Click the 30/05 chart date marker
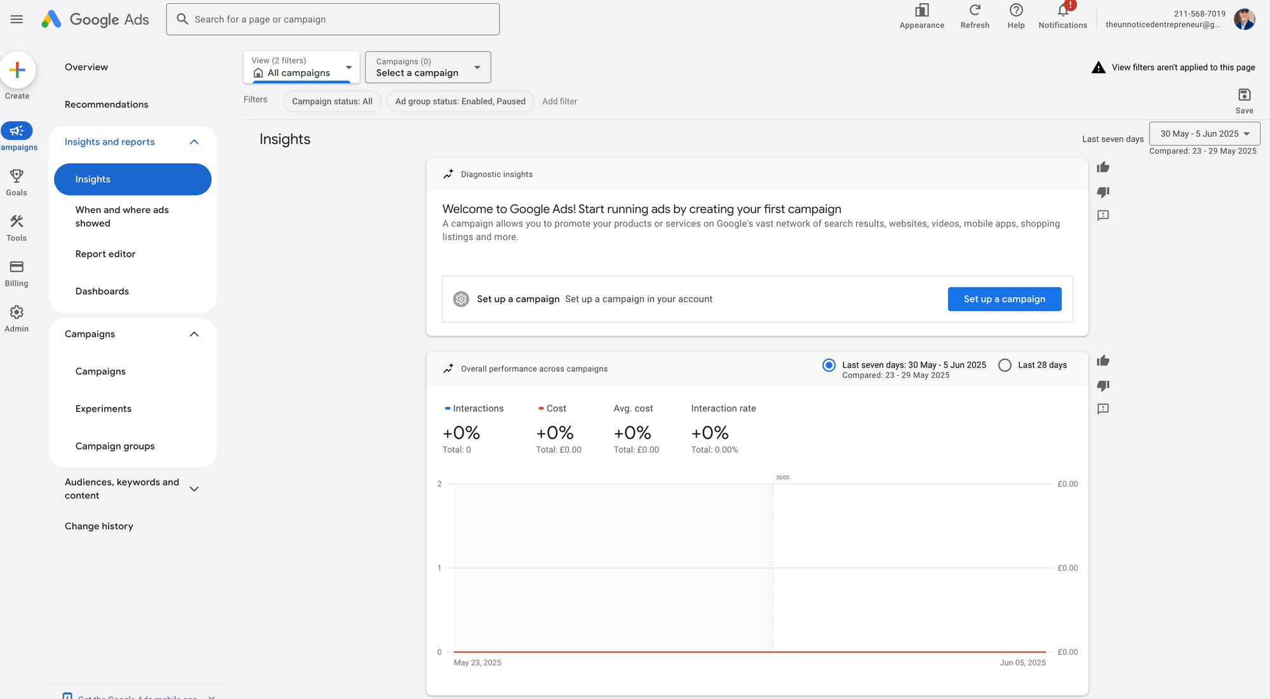1270x699 pixels. (782, 477)
